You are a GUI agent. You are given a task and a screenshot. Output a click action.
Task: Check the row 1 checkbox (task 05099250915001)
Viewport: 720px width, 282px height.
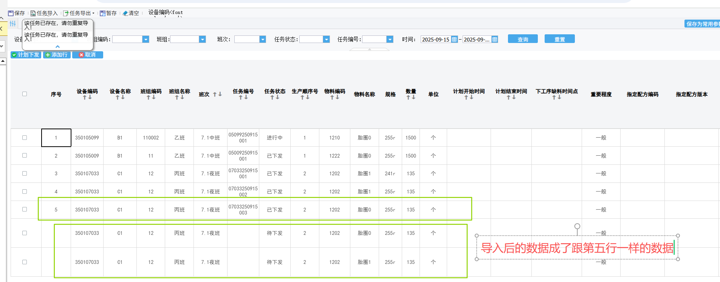25,138
